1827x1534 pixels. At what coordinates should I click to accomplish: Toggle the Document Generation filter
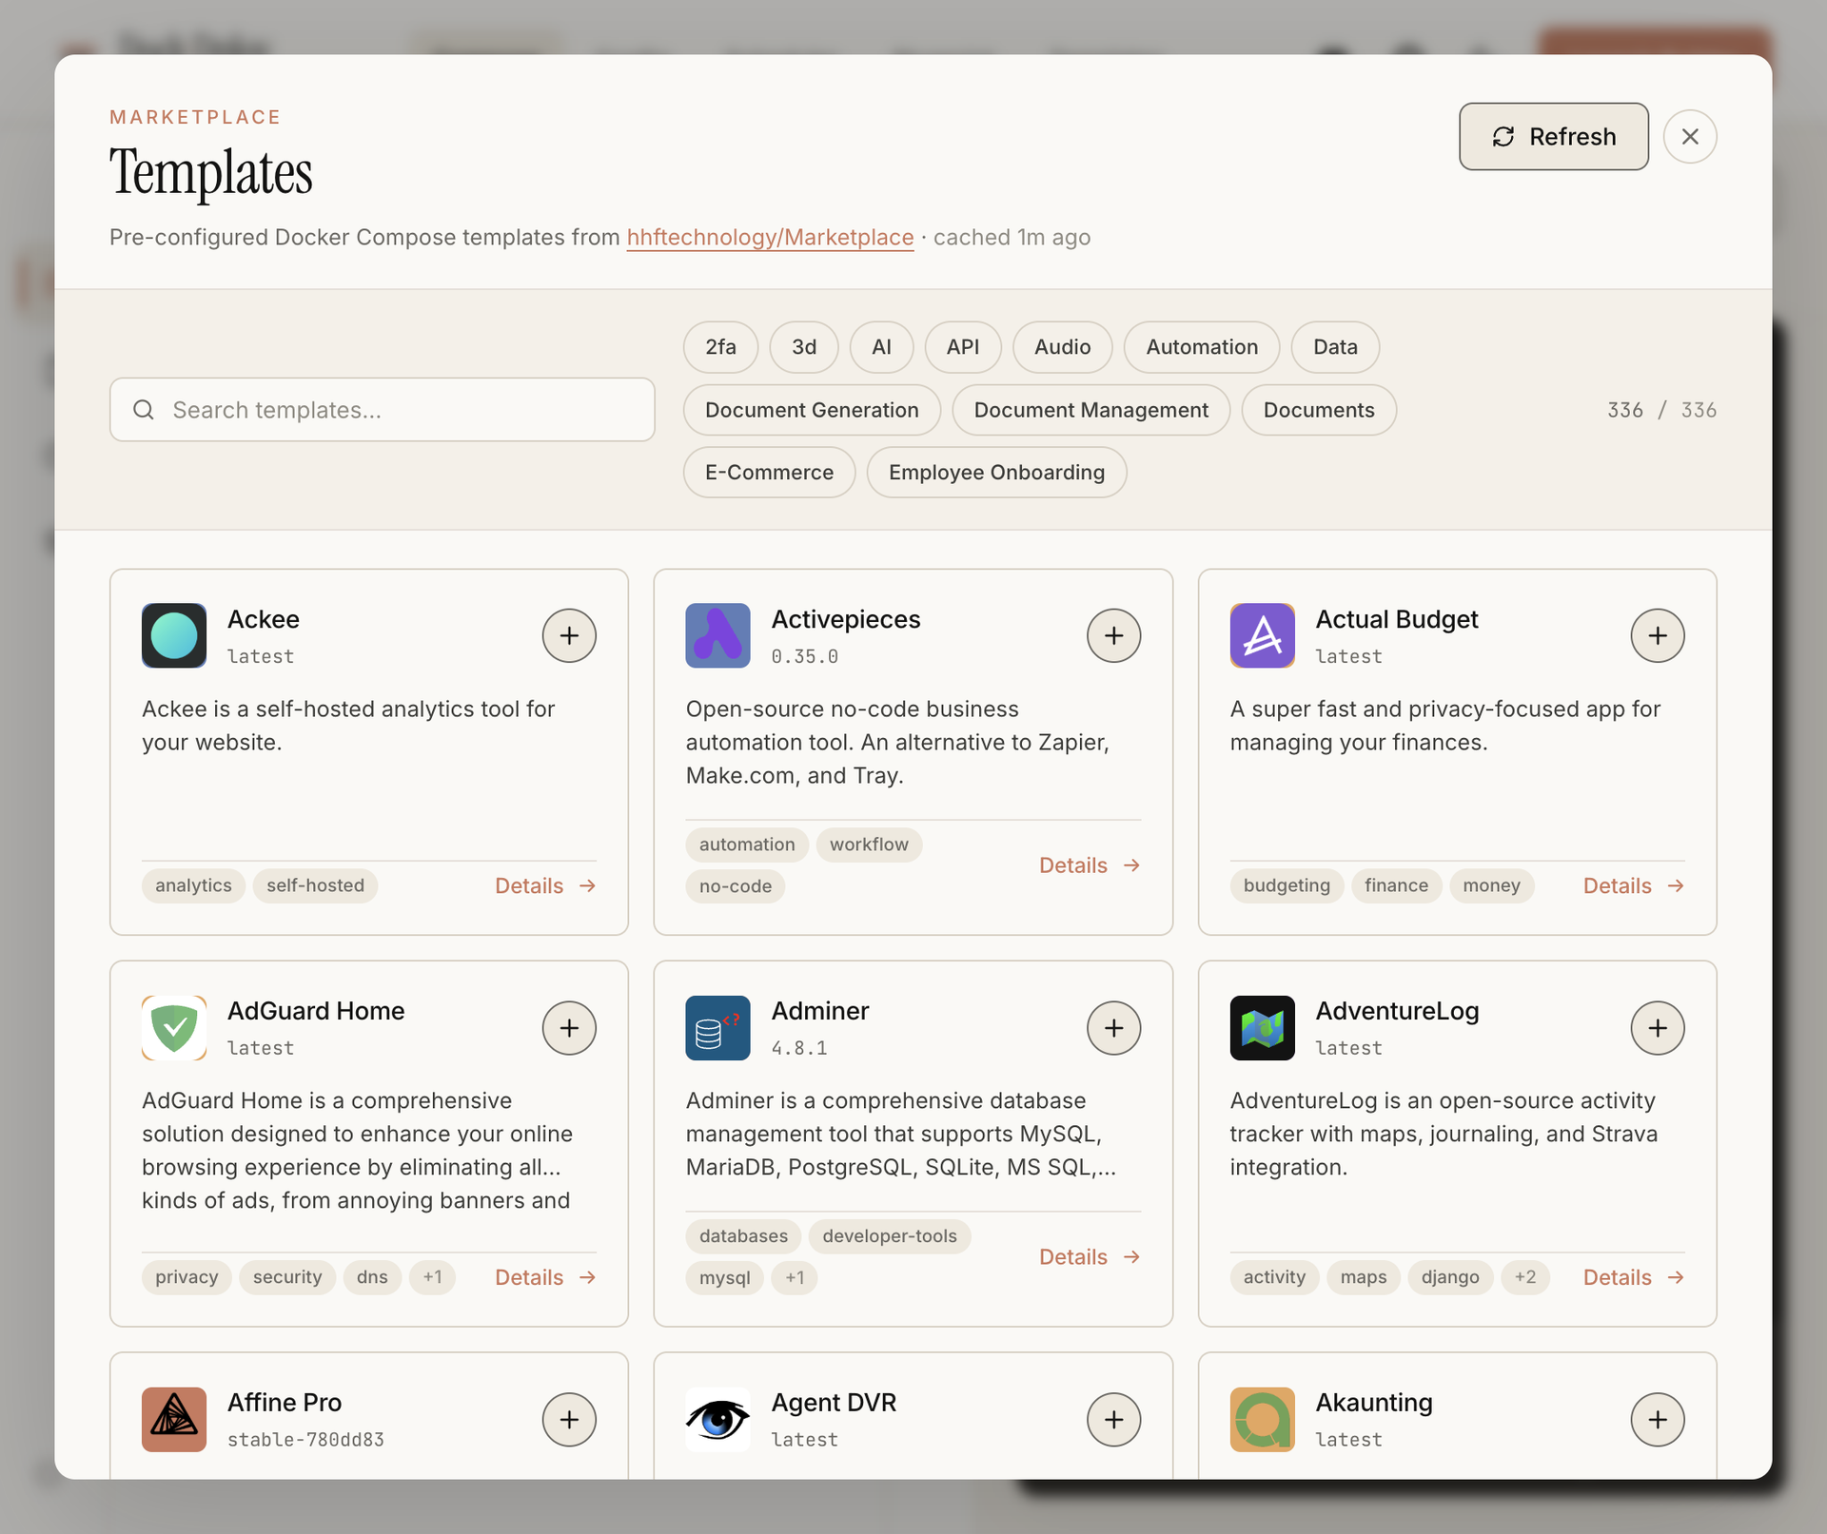coord(812,410)
